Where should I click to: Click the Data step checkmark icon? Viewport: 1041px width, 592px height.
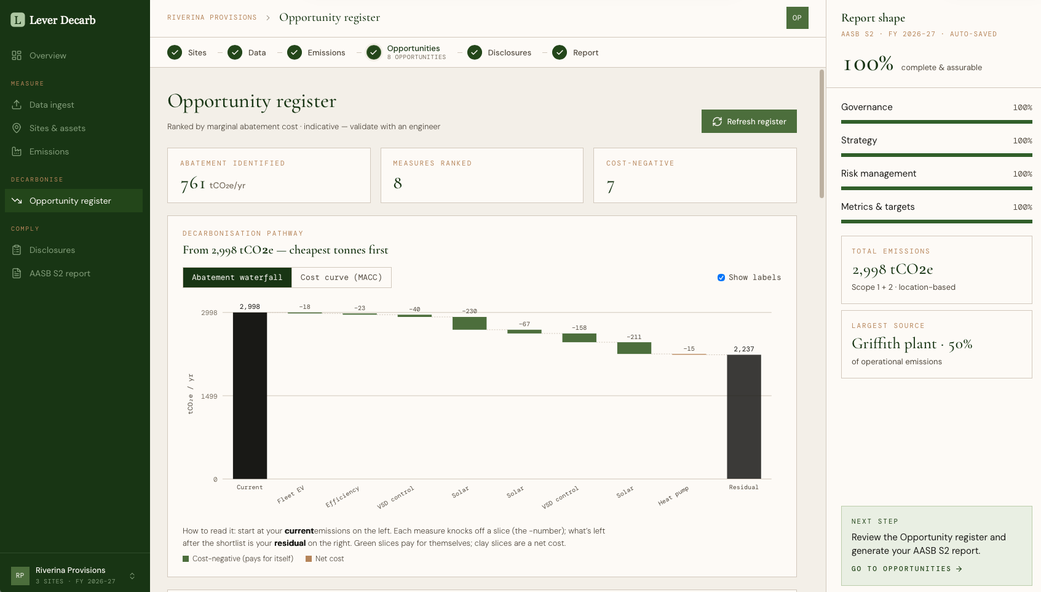click(x=235, y=52)
